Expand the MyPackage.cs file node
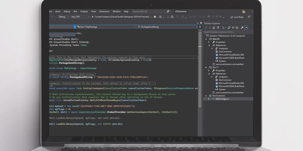Viewport: 303px width, 151px height. pos(209,99)
